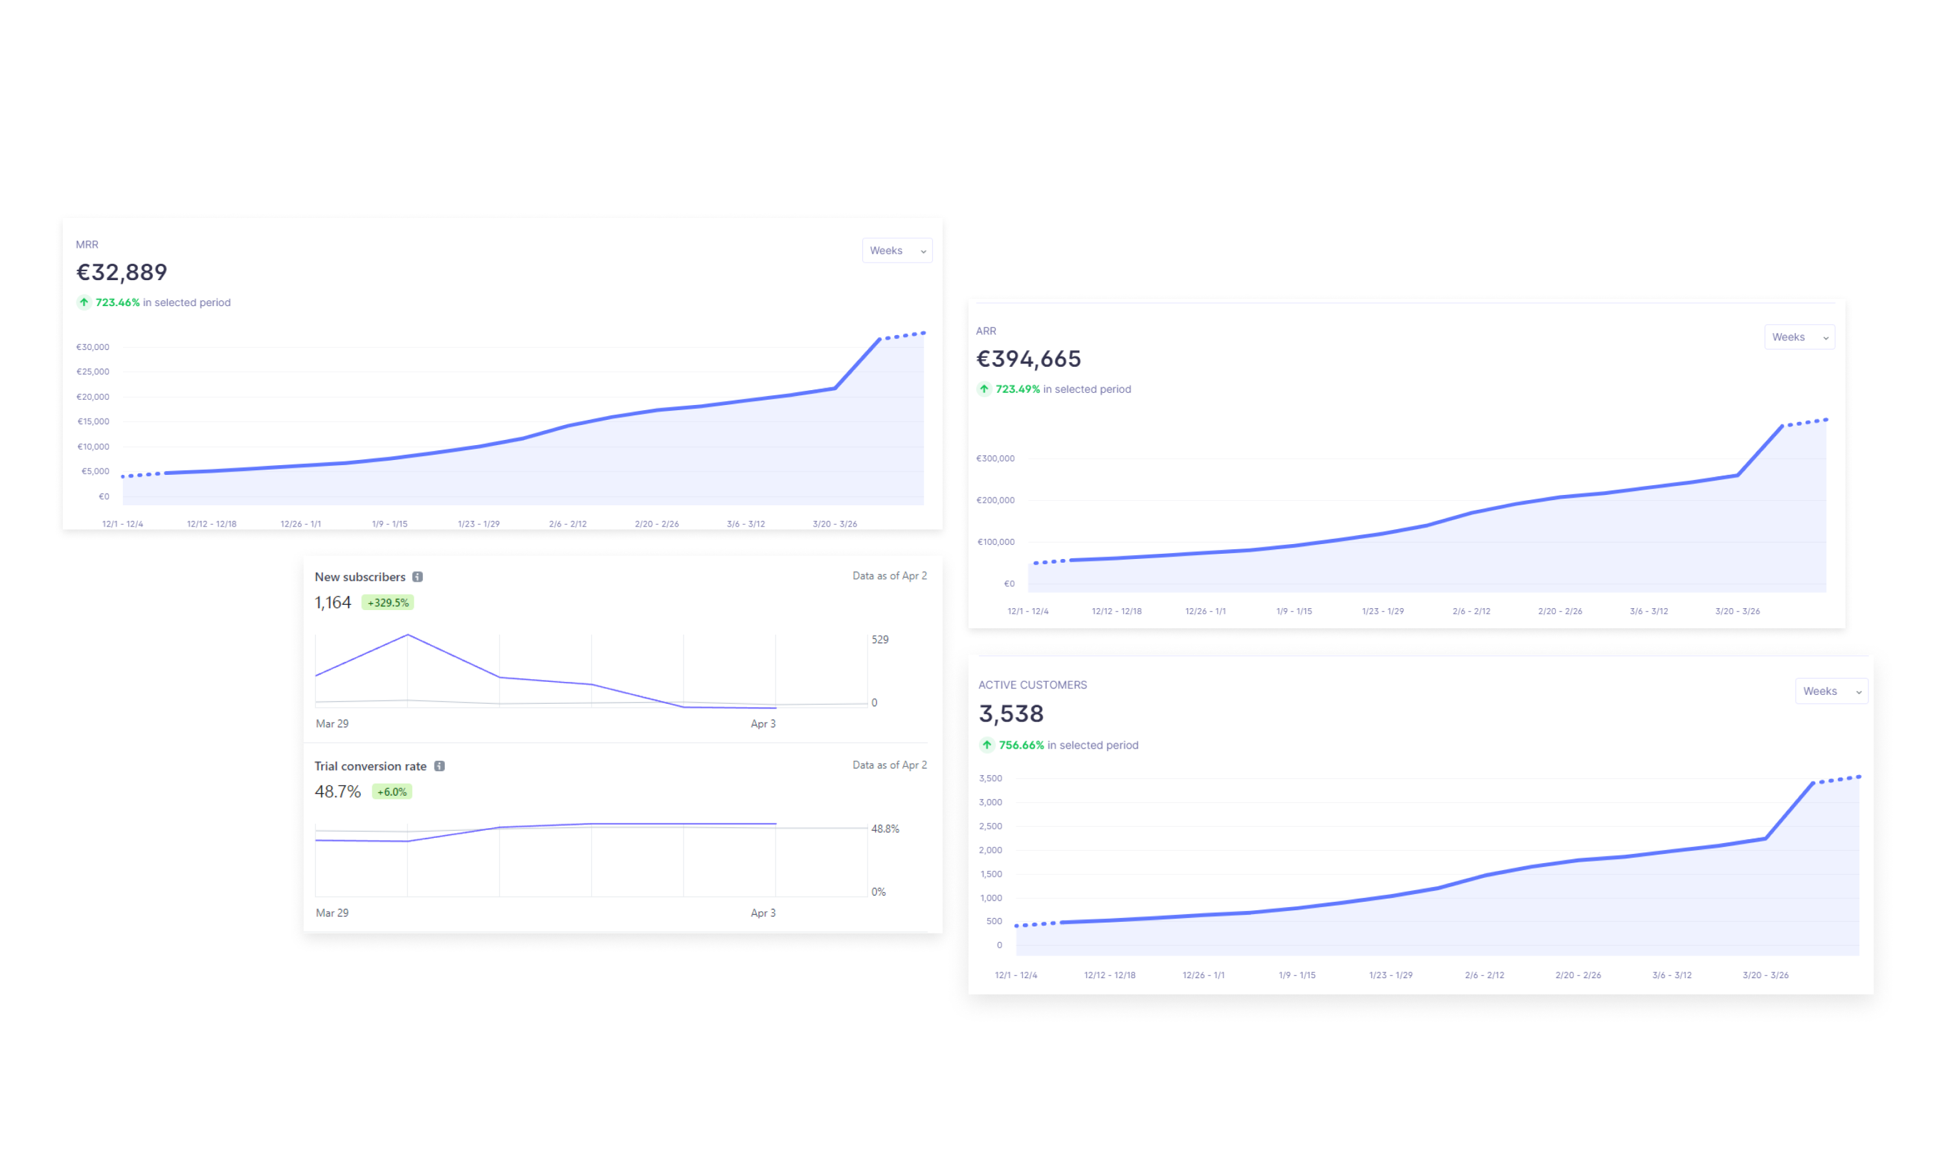Click green up arrow under MRR value

point(84,302)
